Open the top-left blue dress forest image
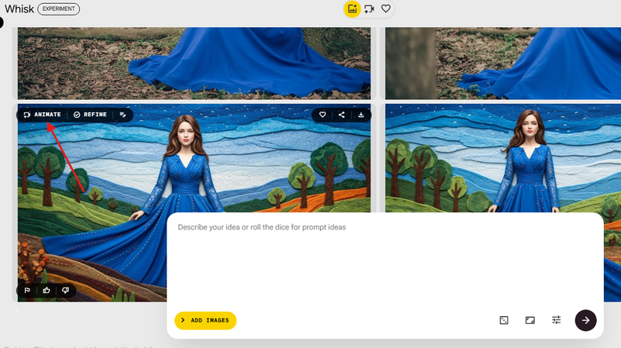Viewport: 621px width, 348px height. tap(194, 64)
